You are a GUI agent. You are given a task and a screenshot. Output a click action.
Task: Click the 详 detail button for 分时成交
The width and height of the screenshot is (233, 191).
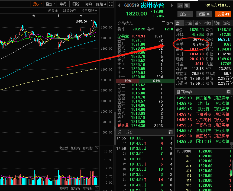click(x=170, y=132)
